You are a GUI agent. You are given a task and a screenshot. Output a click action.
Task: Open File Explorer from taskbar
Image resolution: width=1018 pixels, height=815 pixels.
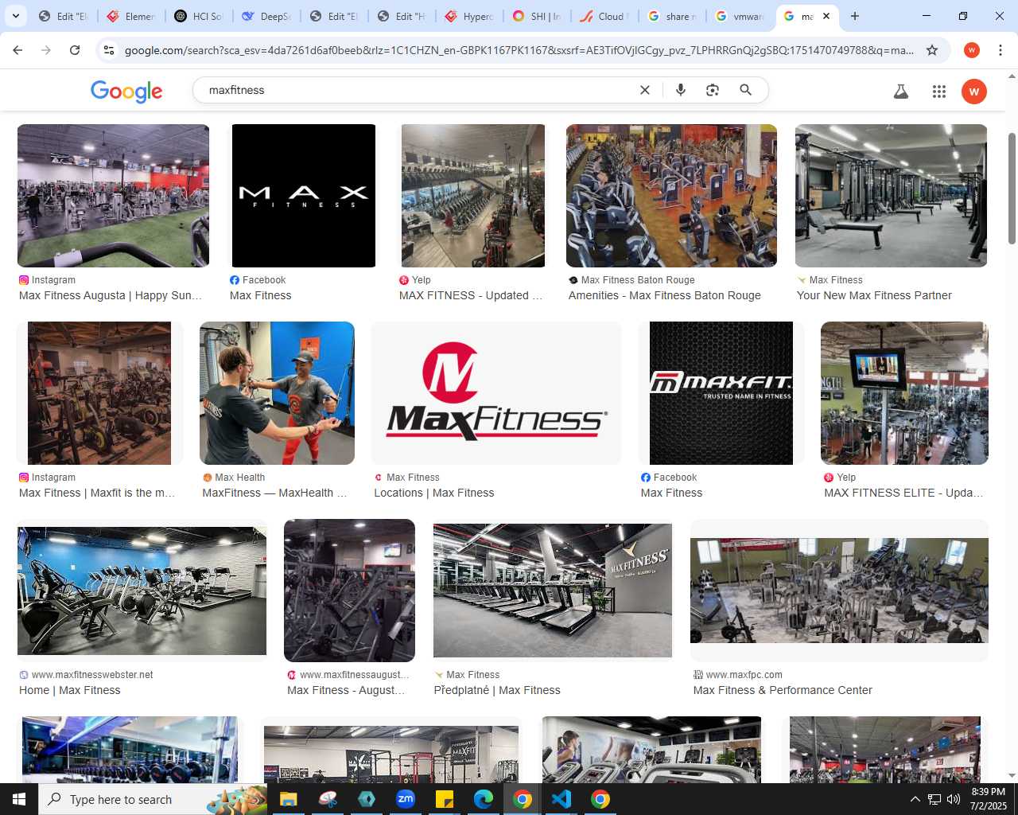pos(288,799)
